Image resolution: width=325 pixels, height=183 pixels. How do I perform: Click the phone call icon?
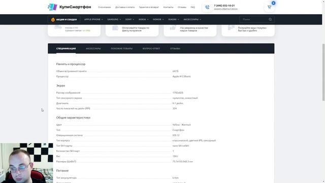click(207, 7)
